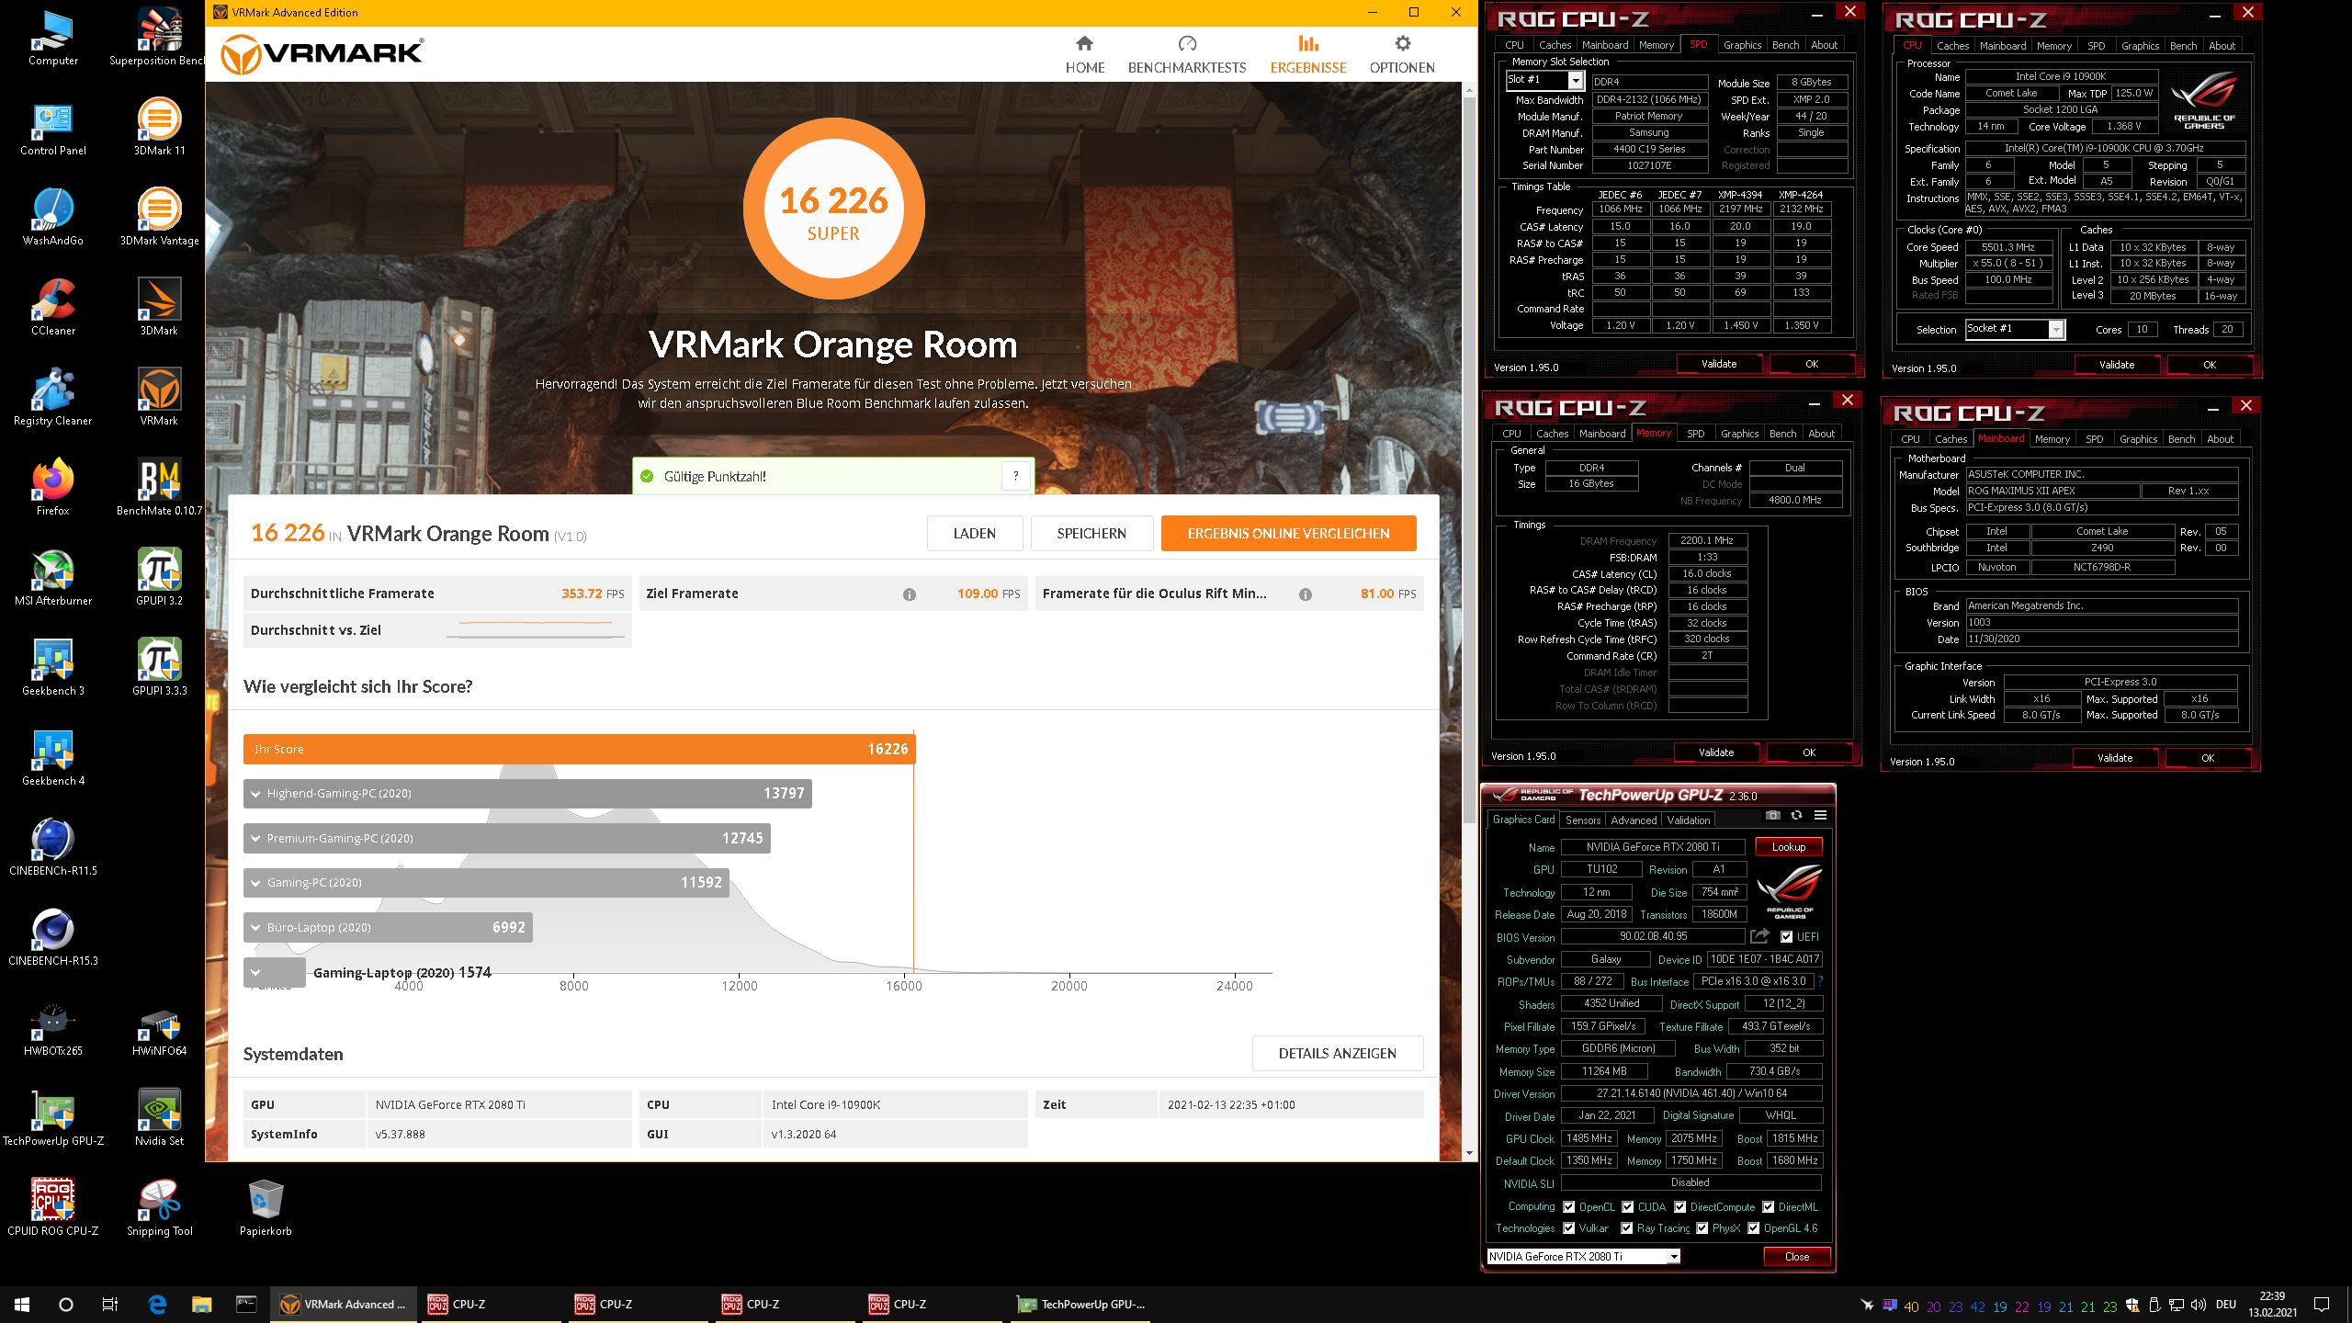Toggle the PhysX checkbox in GPU-Z
The image size is (2352, 1323).
pos(1702,1228)
